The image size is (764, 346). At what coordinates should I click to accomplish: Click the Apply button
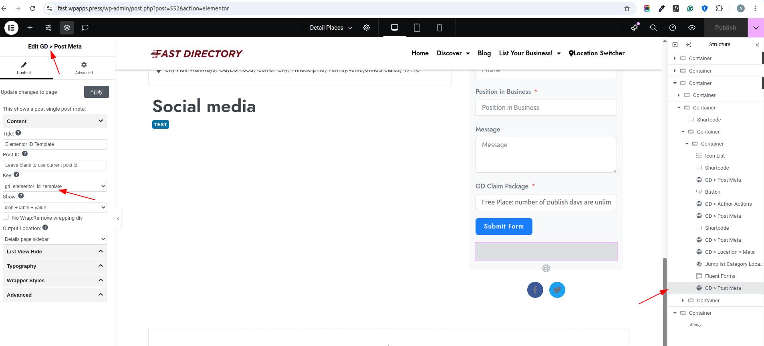(97, 92)
